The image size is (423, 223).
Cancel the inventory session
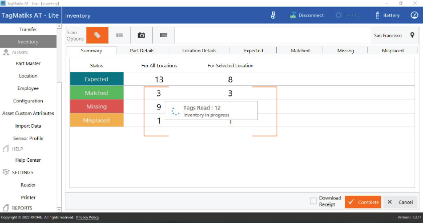[x=400, y=202]
